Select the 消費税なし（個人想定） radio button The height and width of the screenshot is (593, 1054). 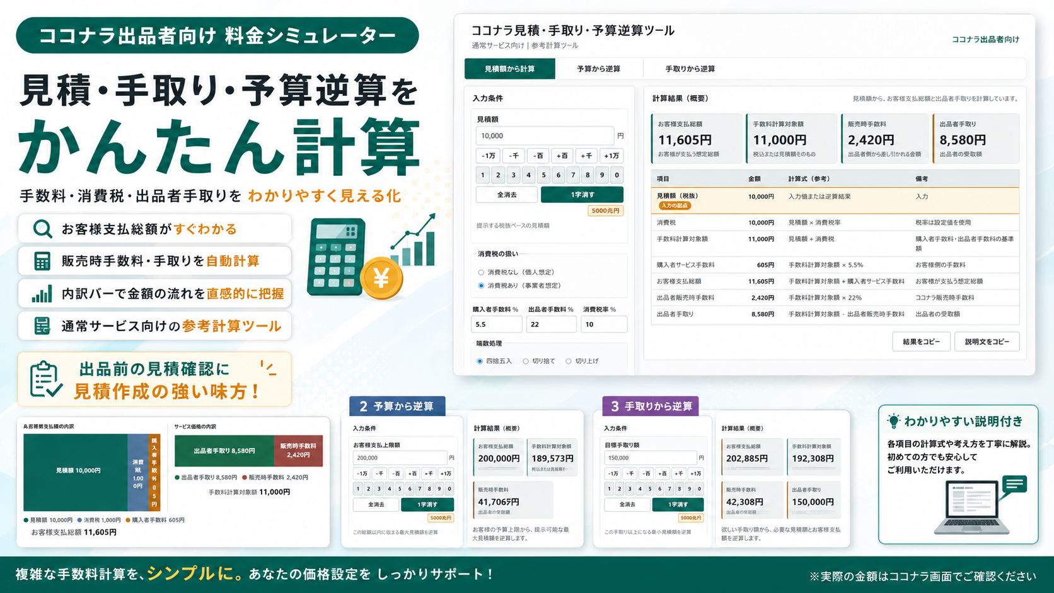pos(481,272)
